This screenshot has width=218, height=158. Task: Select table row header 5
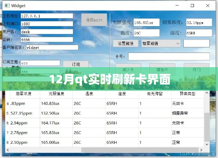coord(7,113)
